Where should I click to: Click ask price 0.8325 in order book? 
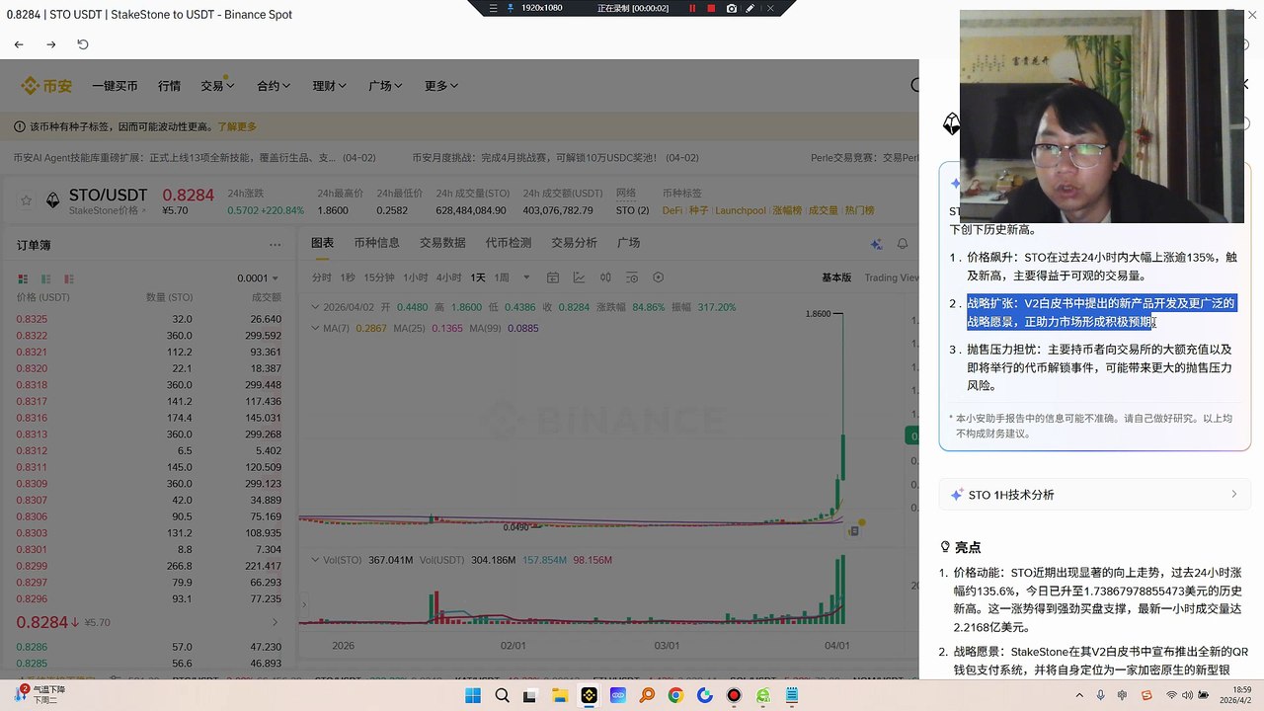click(32, 319)
